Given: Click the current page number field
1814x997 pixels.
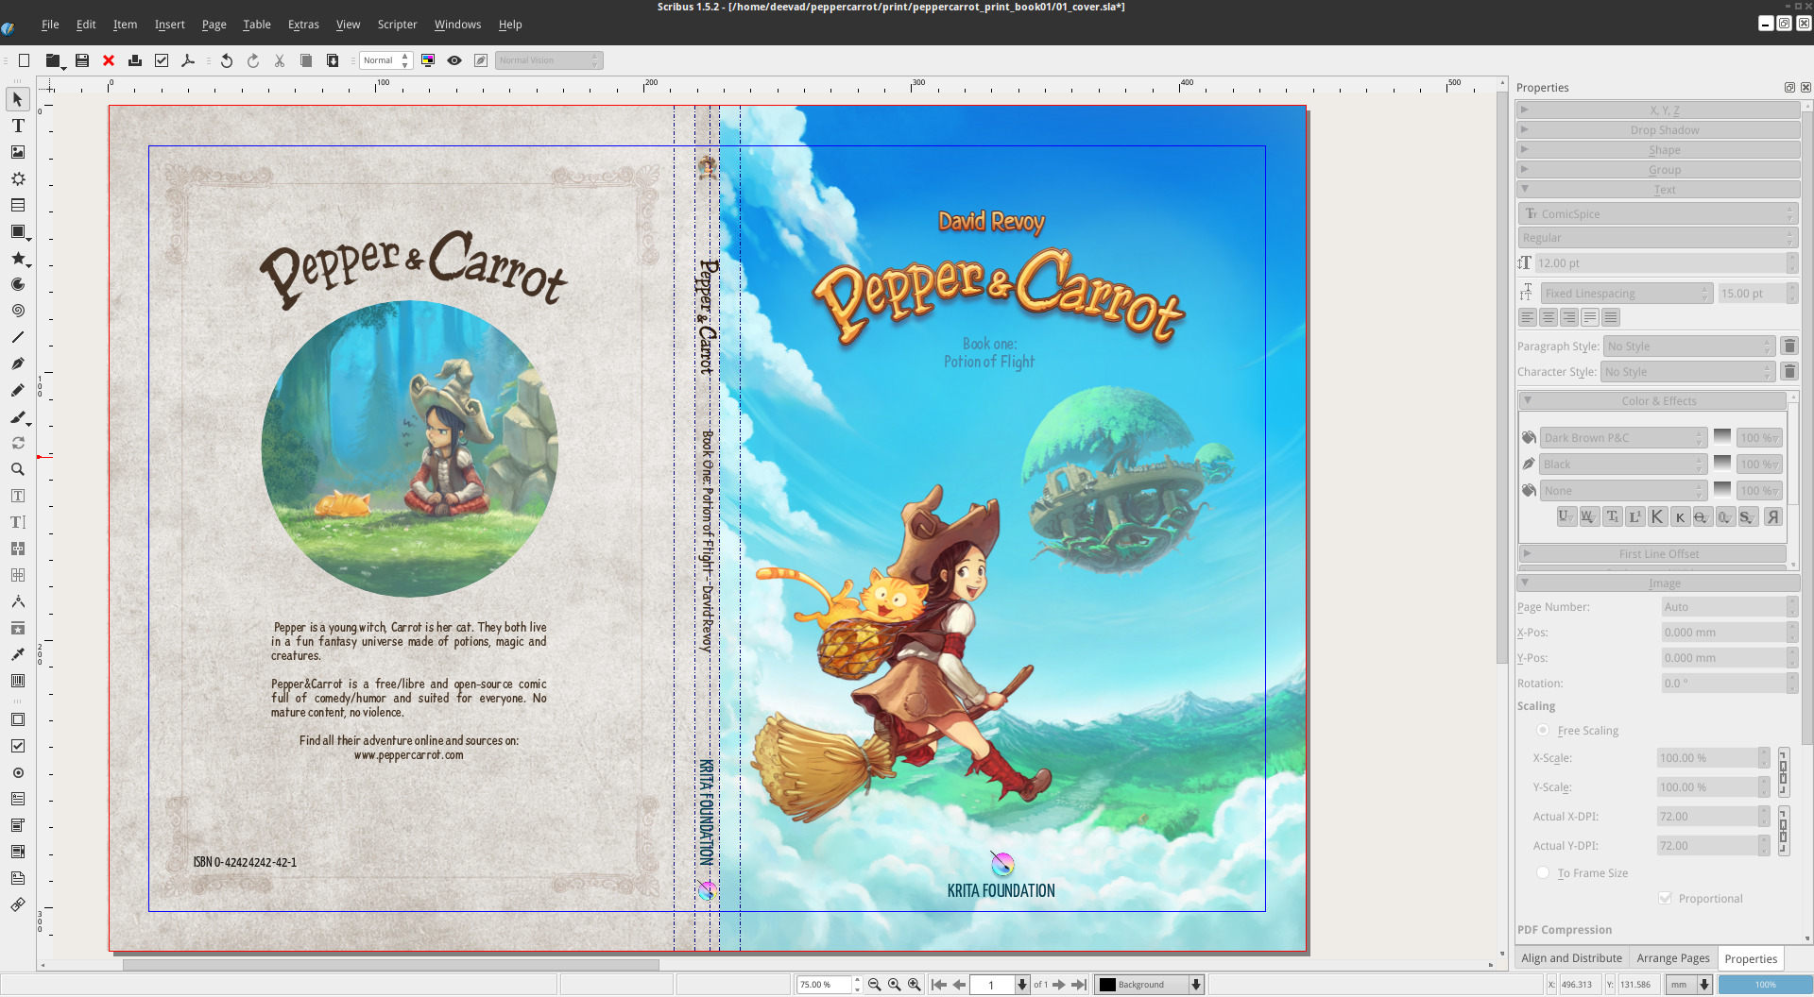Looking at the screenshot, I should 992,985.
